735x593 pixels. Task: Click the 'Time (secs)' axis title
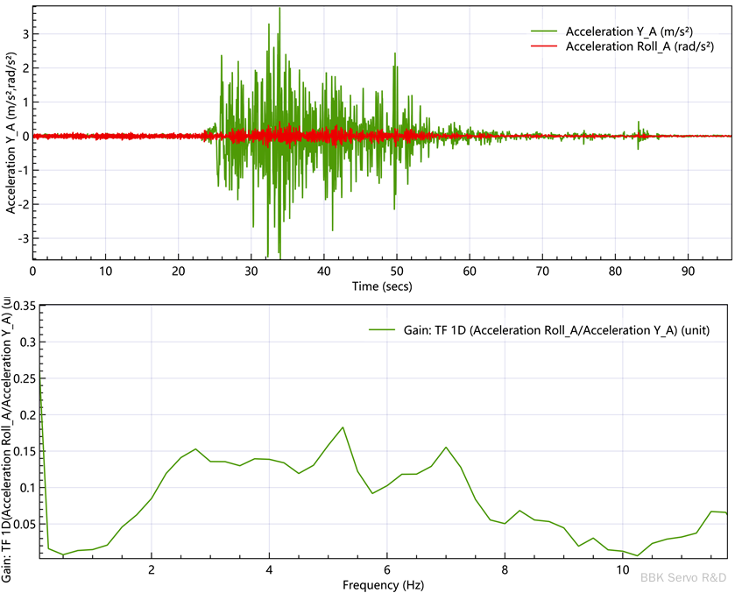[x=382, y=286]
